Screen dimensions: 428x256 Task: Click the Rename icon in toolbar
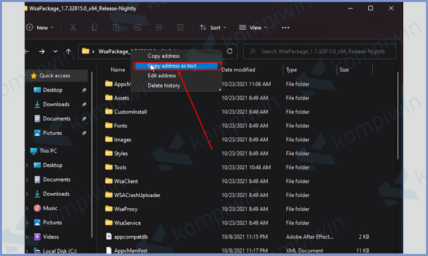(137, 28)
